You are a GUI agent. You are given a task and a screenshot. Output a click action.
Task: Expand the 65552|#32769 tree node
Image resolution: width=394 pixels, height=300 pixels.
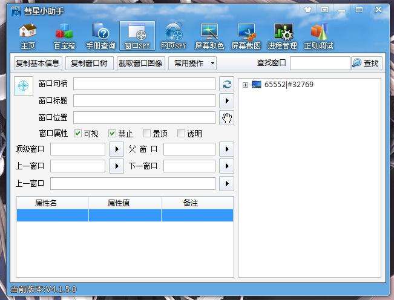point(245,85)
